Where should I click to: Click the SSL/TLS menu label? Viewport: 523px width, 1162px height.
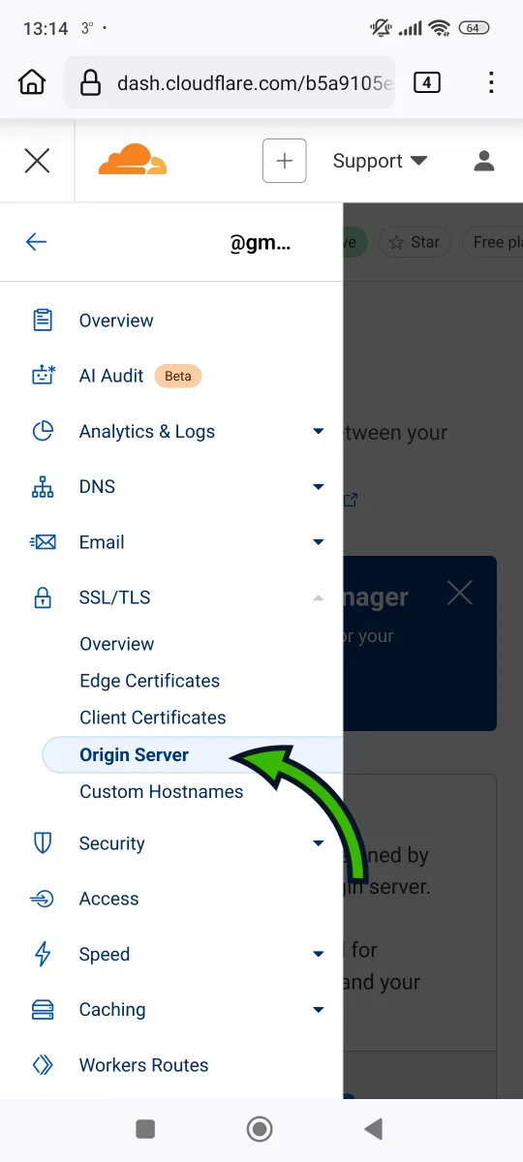point(115,597)
